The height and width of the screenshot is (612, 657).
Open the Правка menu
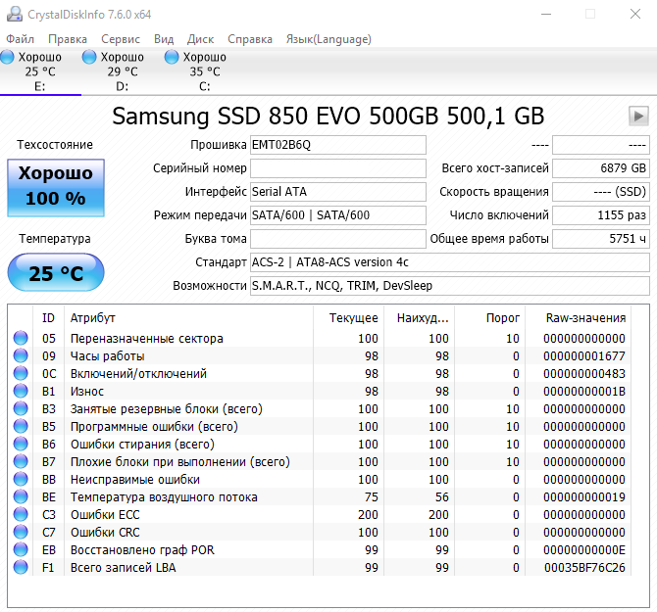68,39
